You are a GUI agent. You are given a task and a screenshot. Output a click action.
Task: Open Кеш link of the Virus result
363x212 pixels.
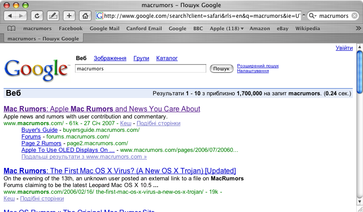[x=9, y=199]
